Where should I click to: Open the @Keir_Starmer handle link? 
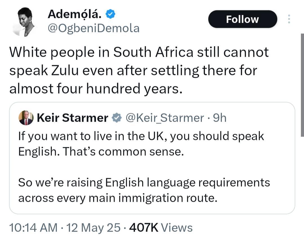[x=165, y=118]
